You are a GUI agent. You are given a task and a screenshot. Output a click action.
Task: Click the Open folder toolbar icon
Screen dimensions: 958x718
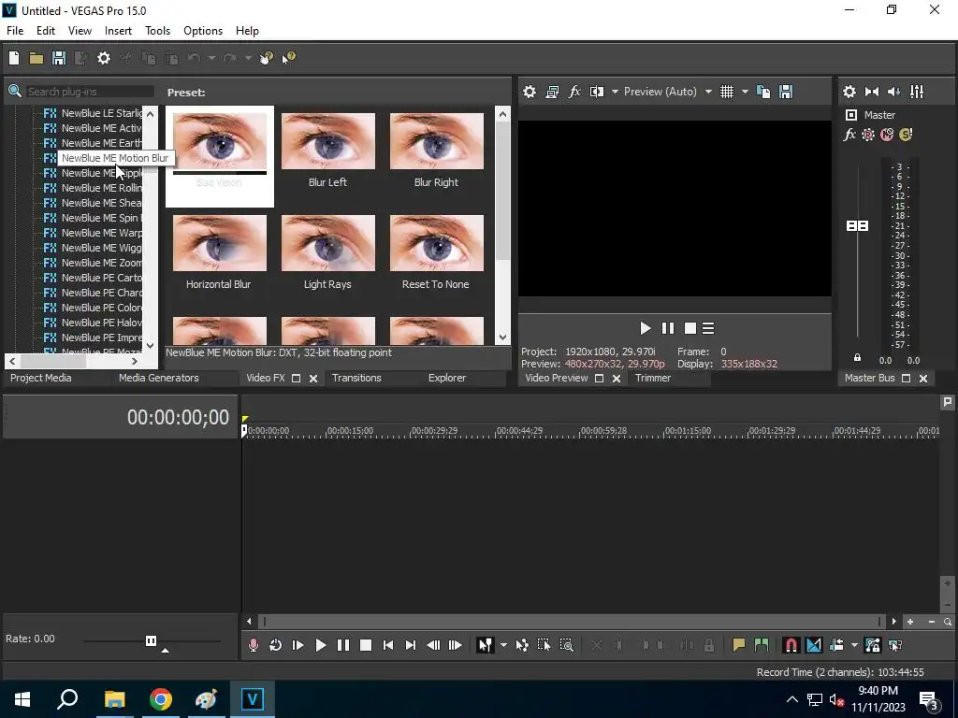coord(36,58)
